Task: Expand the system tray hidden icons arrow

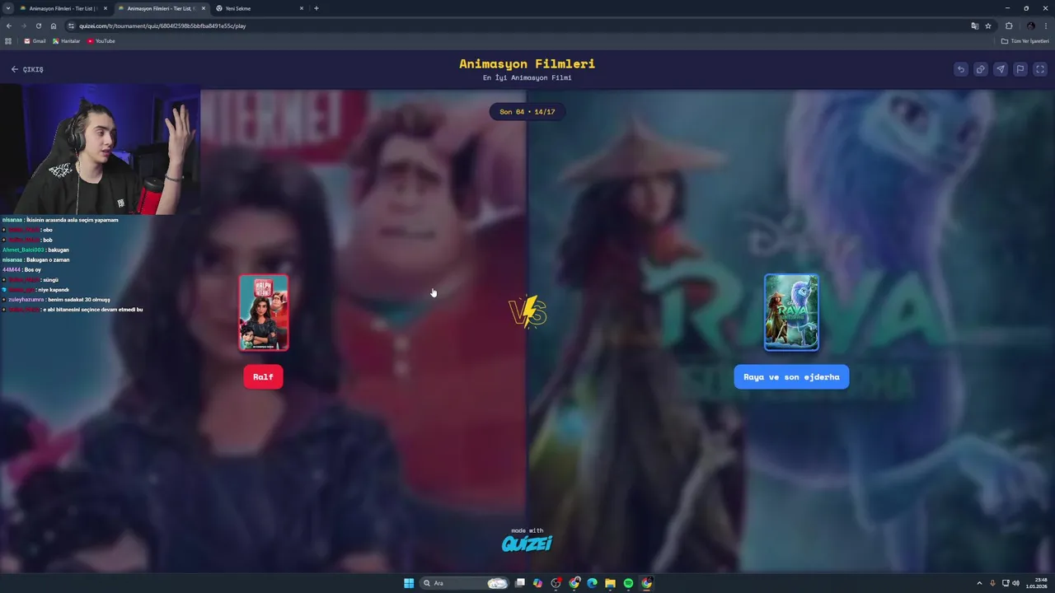Action: click(979, 583)
